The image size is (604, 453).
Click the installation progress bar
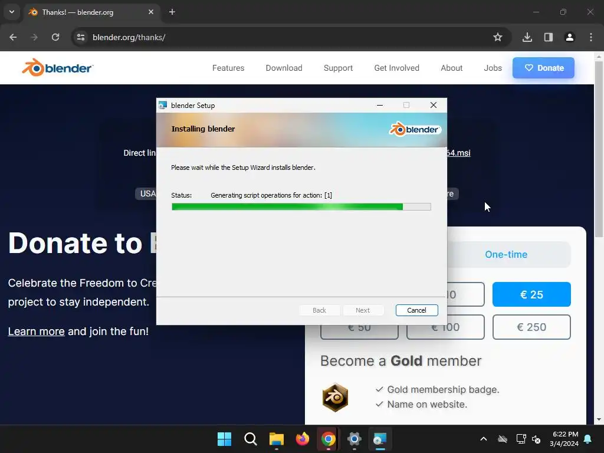tap(301, 207)
